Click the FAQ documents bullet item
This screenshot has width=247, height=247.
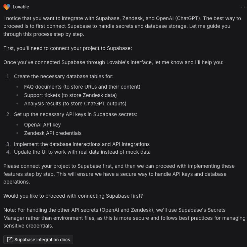[x=82, y=87]
